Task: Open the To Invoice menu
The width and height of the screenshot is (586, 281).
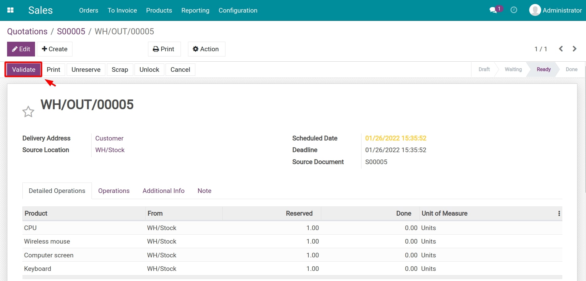Action: (x=122, y=10)
